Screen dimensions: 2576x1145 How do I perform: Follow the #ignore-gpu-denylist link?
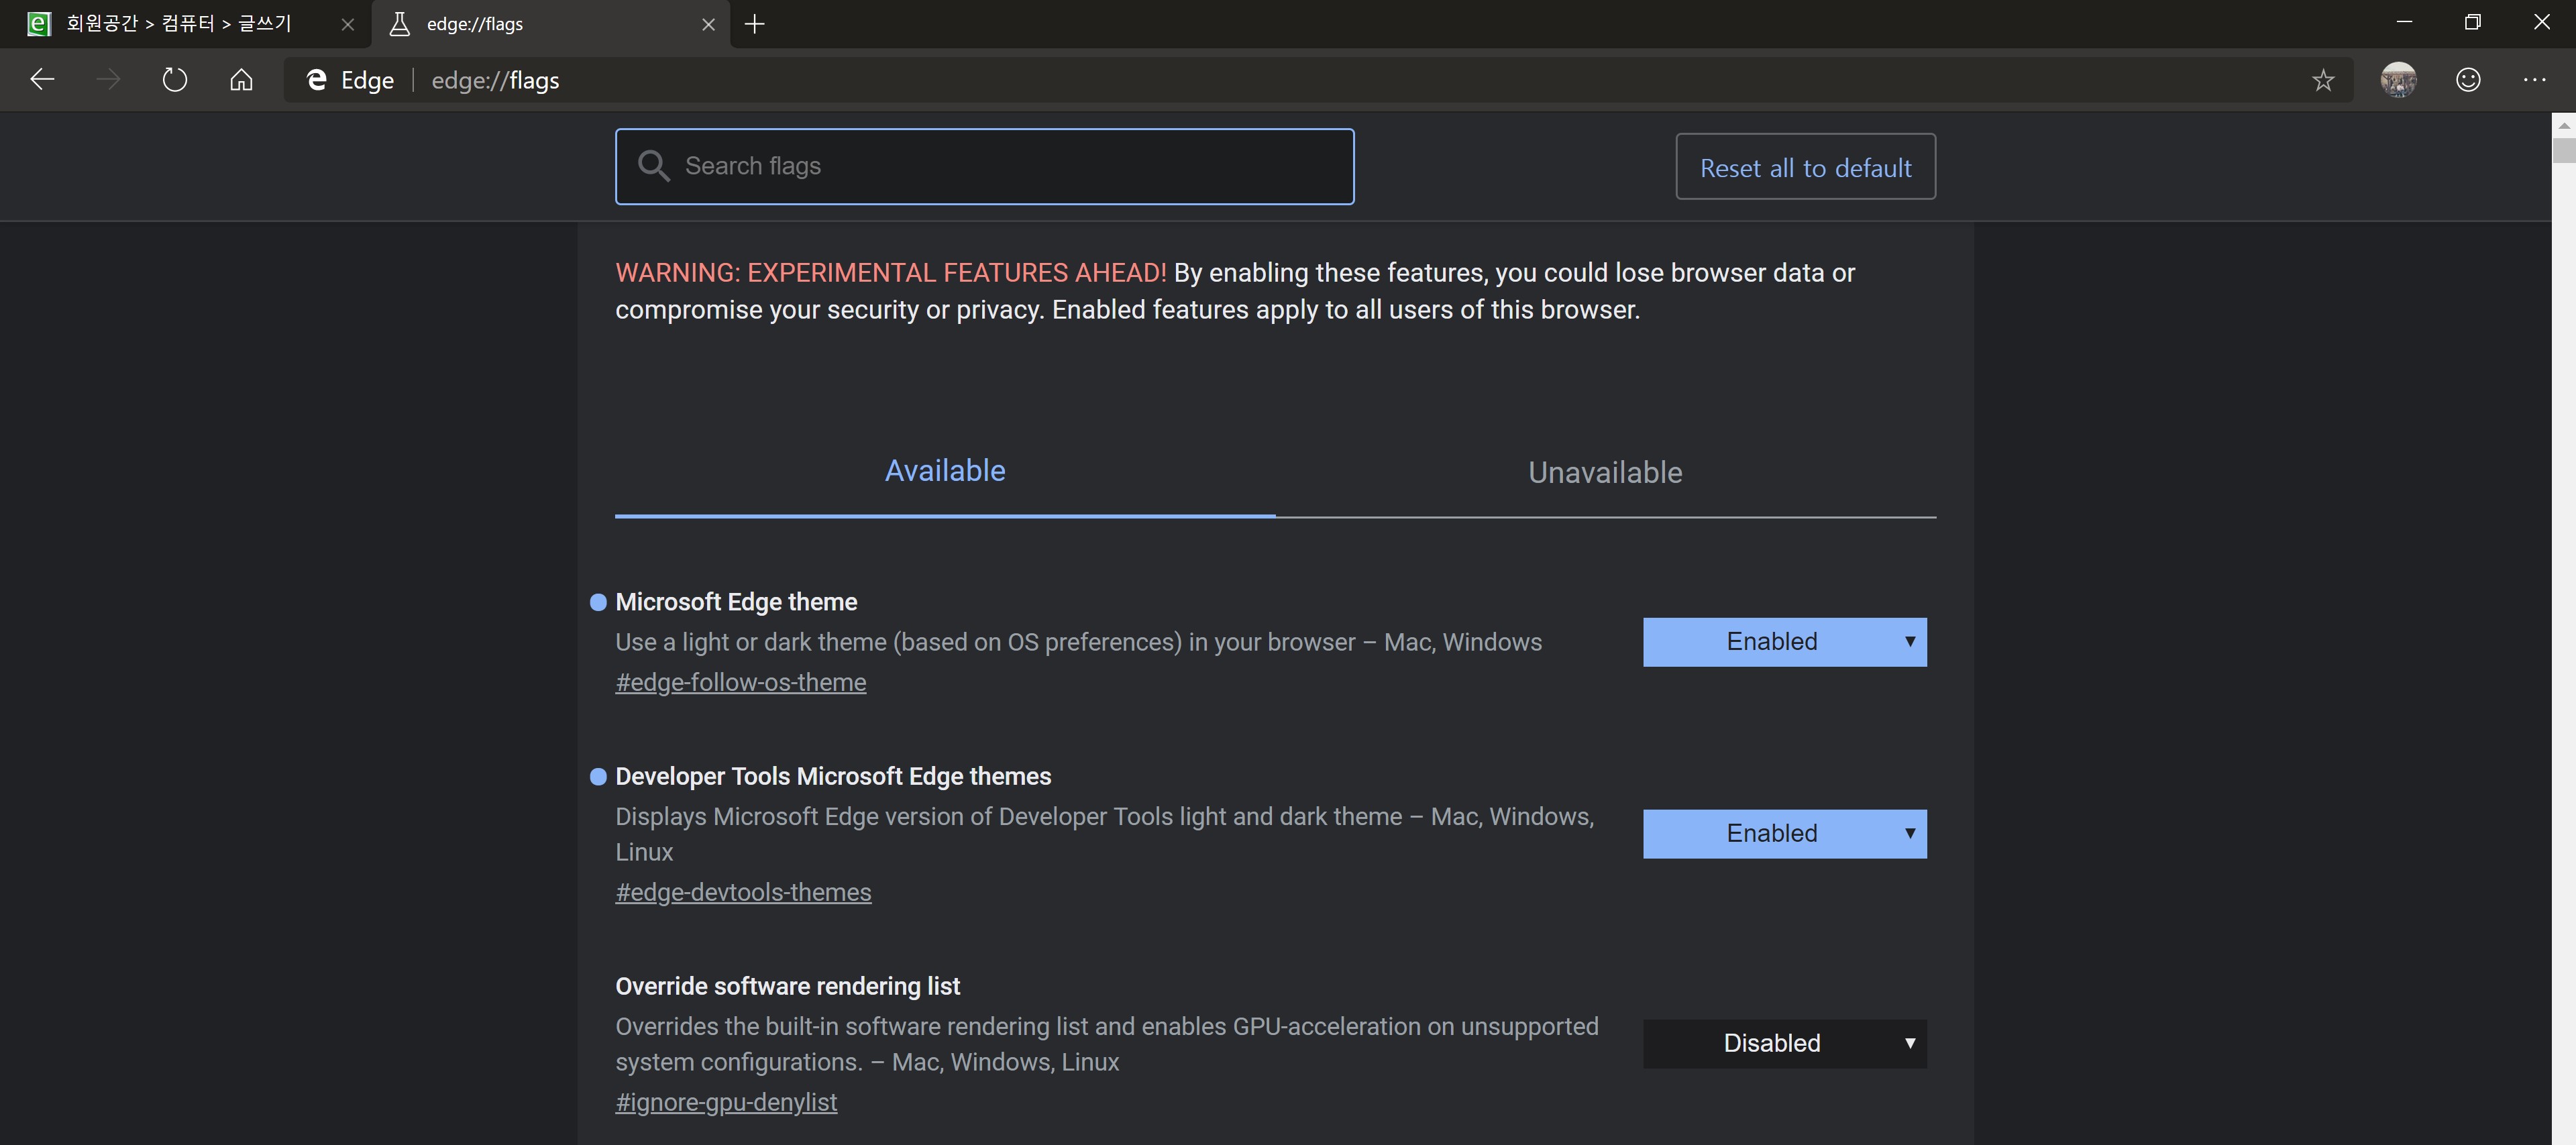coord(726,1102)
